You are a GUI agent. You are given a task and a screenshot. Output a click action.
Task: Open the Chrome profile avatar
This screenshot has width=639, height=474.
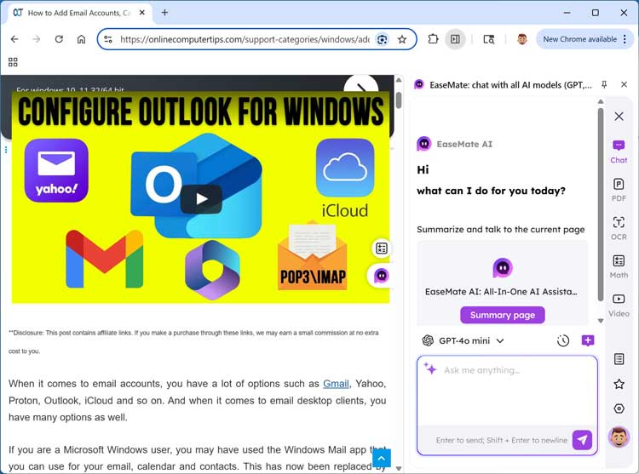521,39
